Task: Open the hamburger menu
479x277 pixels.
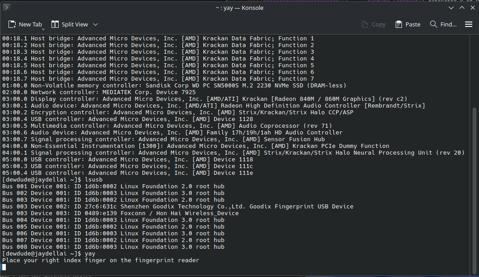Action: coord(469,25)
